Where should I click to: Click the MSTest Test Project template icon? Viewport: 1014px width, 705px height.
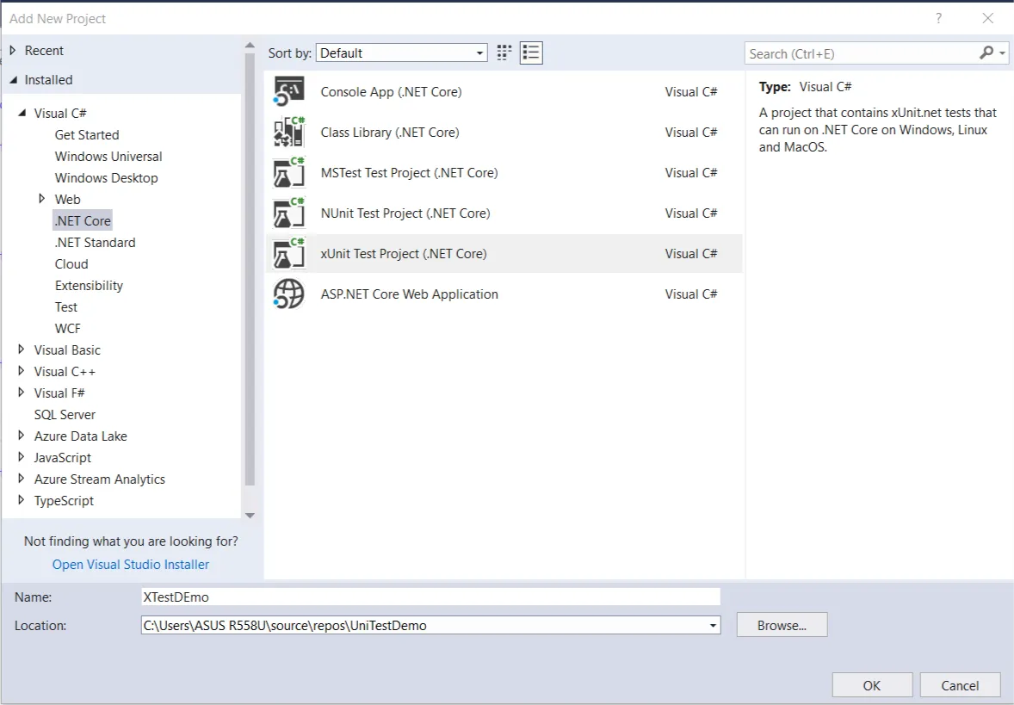pos(288,173)
